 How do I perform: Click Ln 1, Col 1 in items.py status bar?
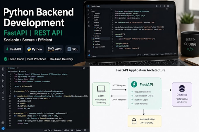coord(47,130)
